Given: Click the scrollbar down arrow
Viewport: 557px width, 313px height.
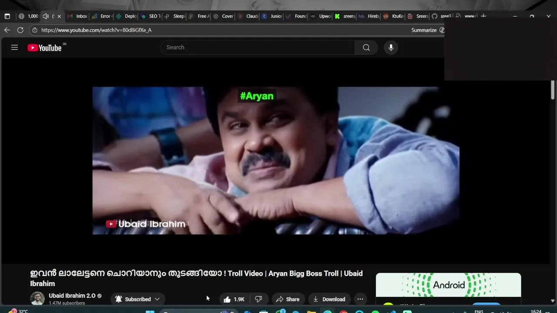Looking at the screenshot, I should click(x=553, y=300).
